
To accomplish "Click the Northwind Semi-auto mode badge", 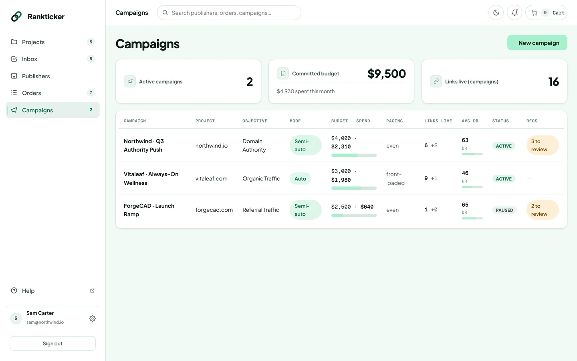I will coord(305,145).
